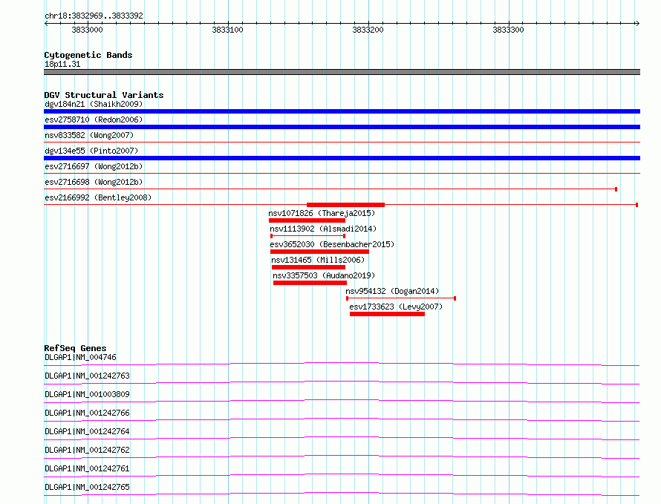Screen dimensions: 661x504
Task: Click the 18p11.31 band label
Action: [x=62, y=64]
